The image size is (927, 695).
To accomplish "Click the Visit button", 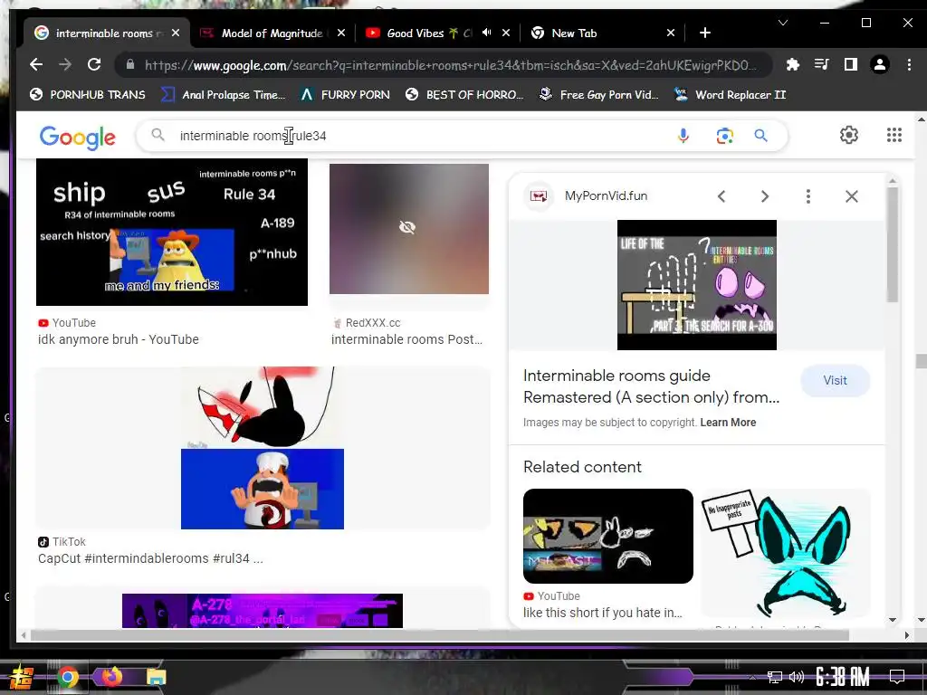I will [835, 381].
